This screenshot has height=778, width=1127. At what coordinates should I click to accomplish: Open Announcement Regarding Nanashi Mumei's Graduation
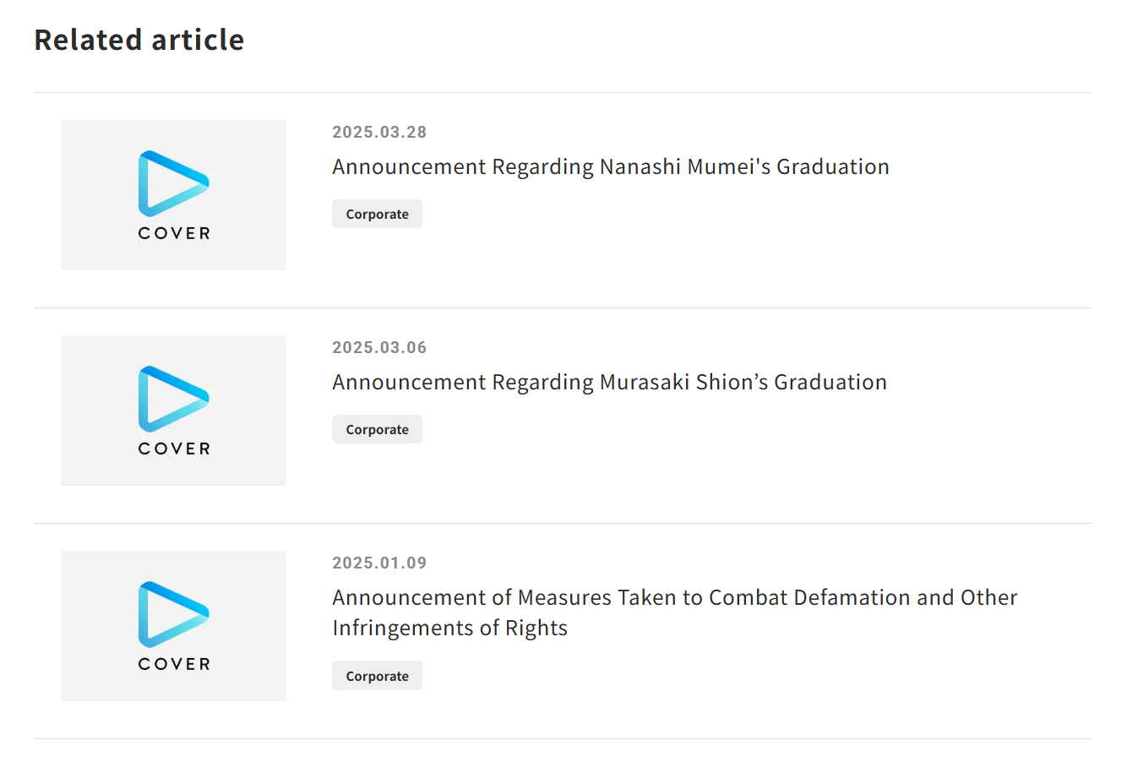tap(611, 167)
